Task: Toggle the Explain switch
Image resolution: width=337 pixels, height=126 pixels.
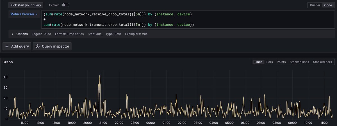Action: [x=65, y=5]
